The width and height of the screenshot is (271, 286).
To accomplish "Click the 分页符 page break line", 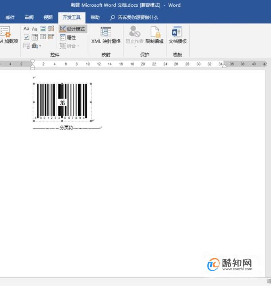I will pos(66,128).
